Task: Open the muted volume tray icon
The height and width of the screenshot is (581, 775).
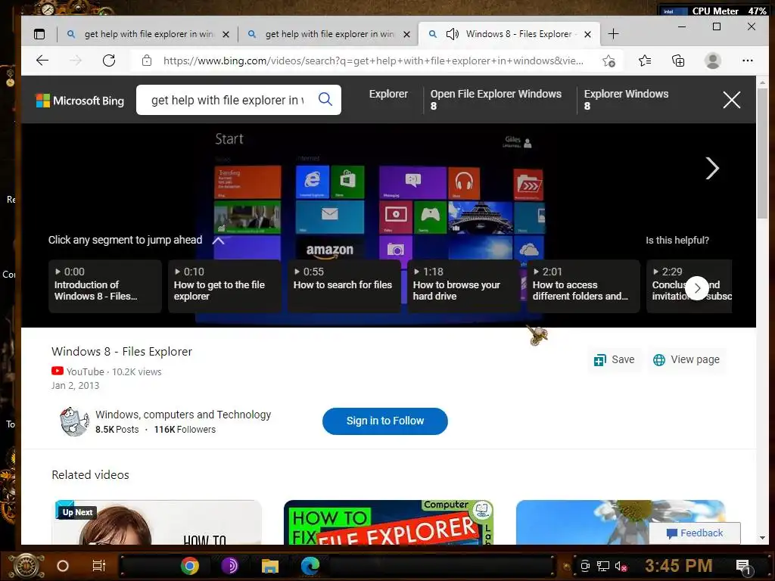Action: [621, 566]
